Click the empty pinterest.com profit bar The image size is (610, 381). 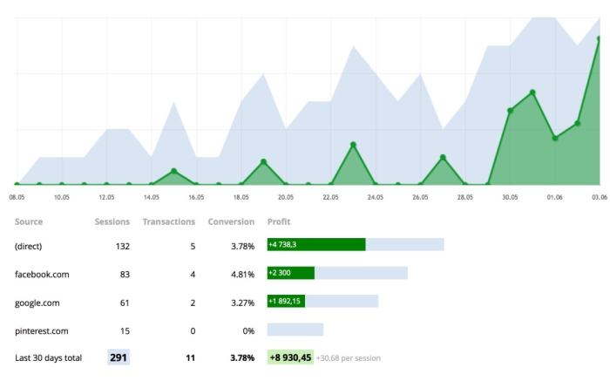(x=295, y=330)
